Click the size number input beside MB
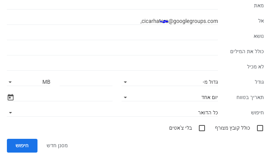This screenshot has height=161, width=270. coord(86,82)
